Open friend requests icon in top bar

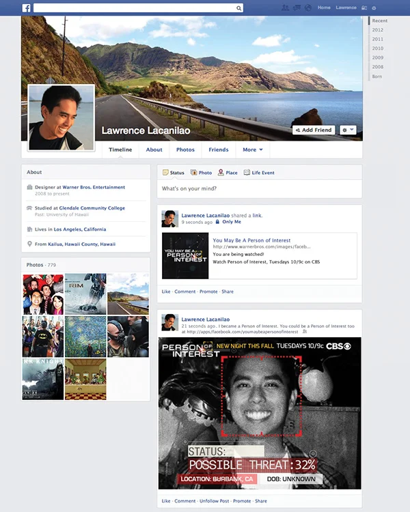tap(285, 8)
